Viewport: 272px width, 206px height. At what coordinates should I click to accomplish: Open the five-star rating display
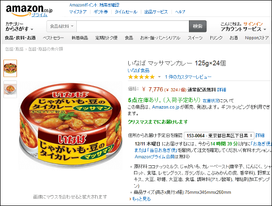pyautogui.click(x=141, y=77)
